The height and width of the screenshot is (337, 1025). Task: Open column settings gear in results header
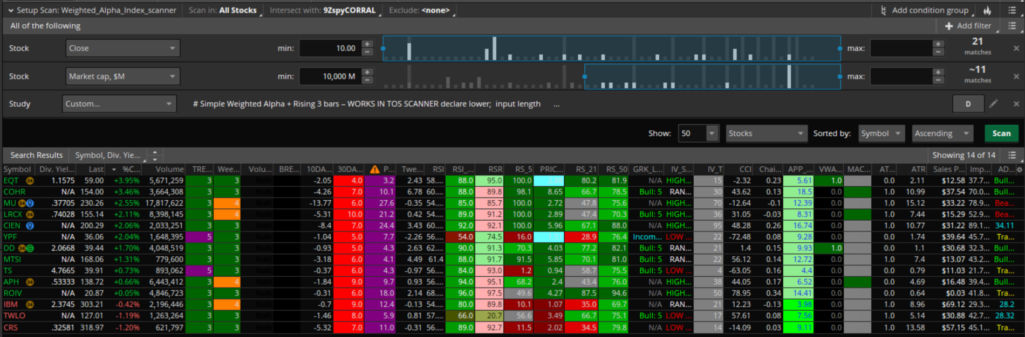(1019, 169)
